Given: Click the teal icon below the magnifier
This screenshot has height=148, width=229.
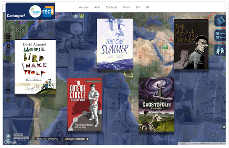Looking at the screenshot, I should [8, 140].
